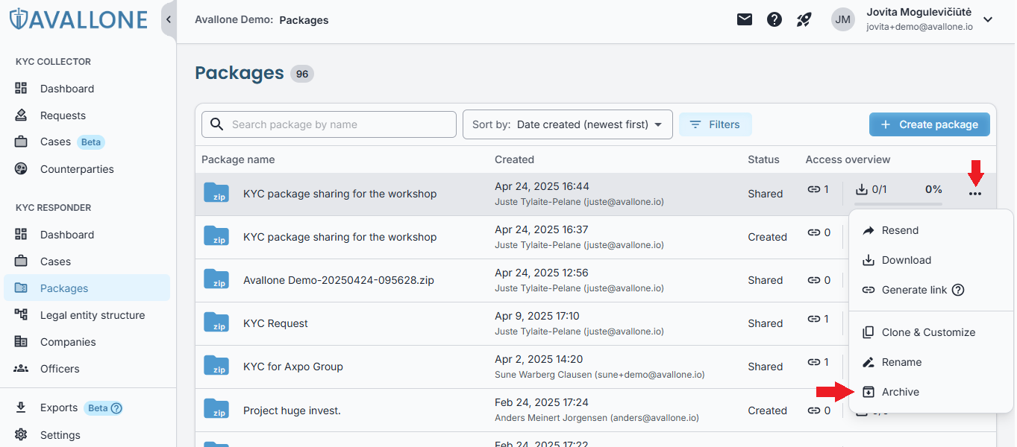Viewport: 1017px width, 447px height.
Task: Click link count in KYC for Axpo Group row
Action: [819, 362]
